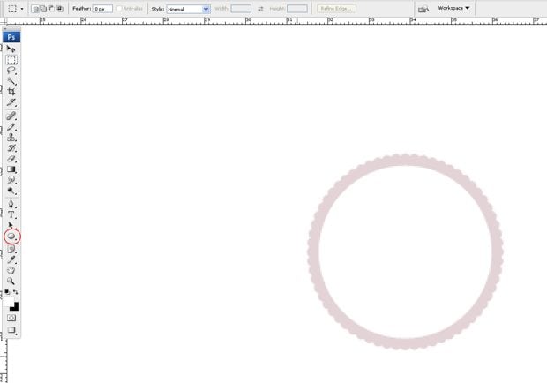Pick the Eyedropper tool
This screenshot has width=547, height=383.
click(x=12, y=259)
